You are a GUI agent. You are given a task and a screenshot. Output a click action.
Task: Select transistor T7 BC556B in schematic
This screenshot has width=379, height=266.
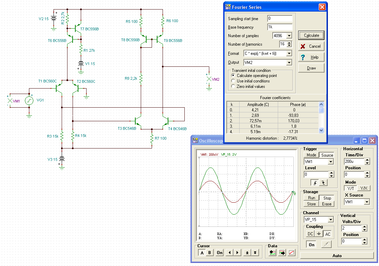tap(78, 28)
